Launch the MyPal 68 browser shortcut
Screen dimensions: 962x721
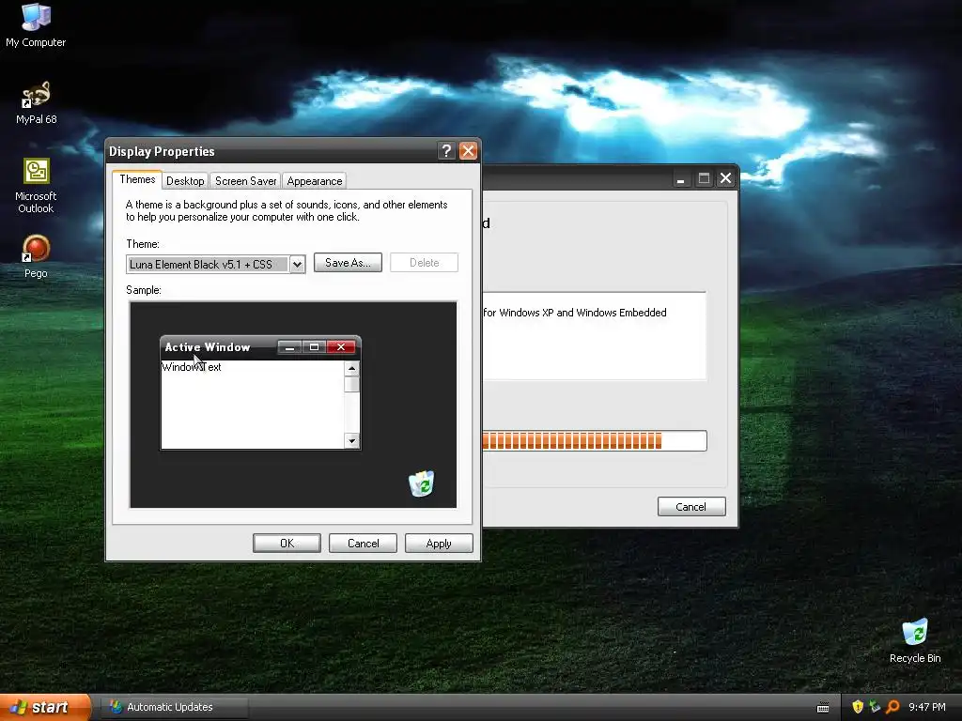click(36, 102)
